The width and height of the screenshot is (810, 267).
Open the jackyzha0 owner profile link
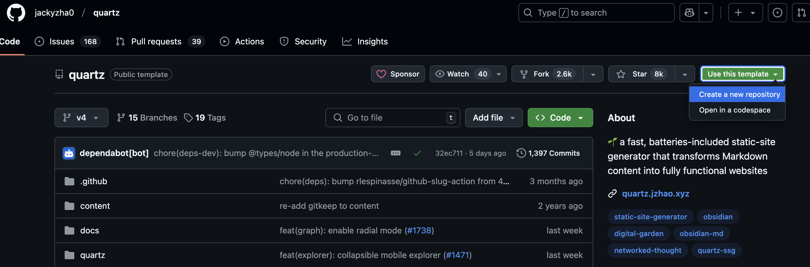click(54, 13)
